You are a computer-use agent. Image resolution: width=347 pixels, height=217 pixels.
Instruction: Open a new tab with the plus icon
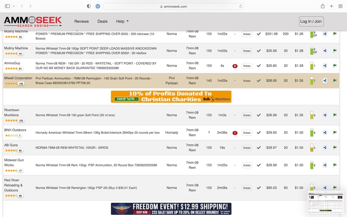click(x=332, y=6)
